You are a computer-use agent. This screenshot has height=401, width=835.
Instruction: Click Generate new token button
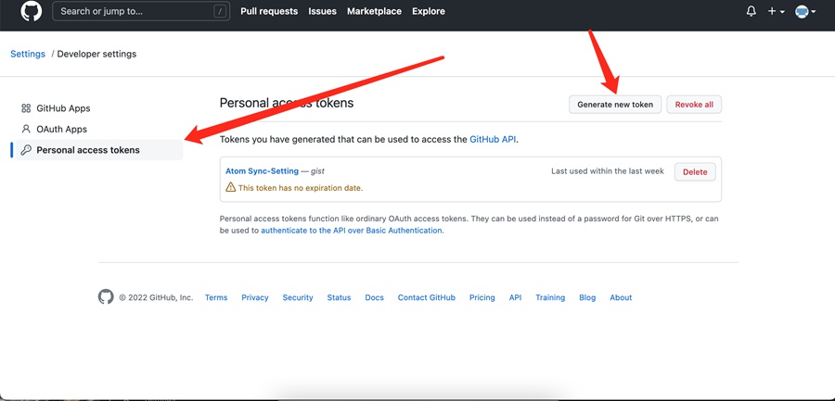tap(615, 105)
